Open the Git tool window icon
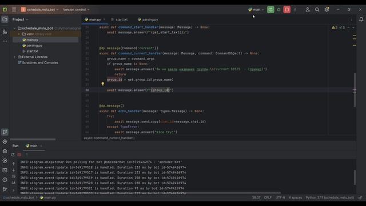 [x=5, y=189]
